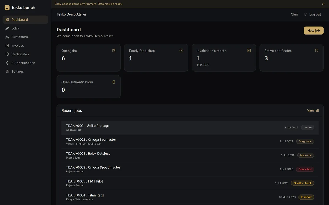Click the Customers people icon

coord(7,37)
